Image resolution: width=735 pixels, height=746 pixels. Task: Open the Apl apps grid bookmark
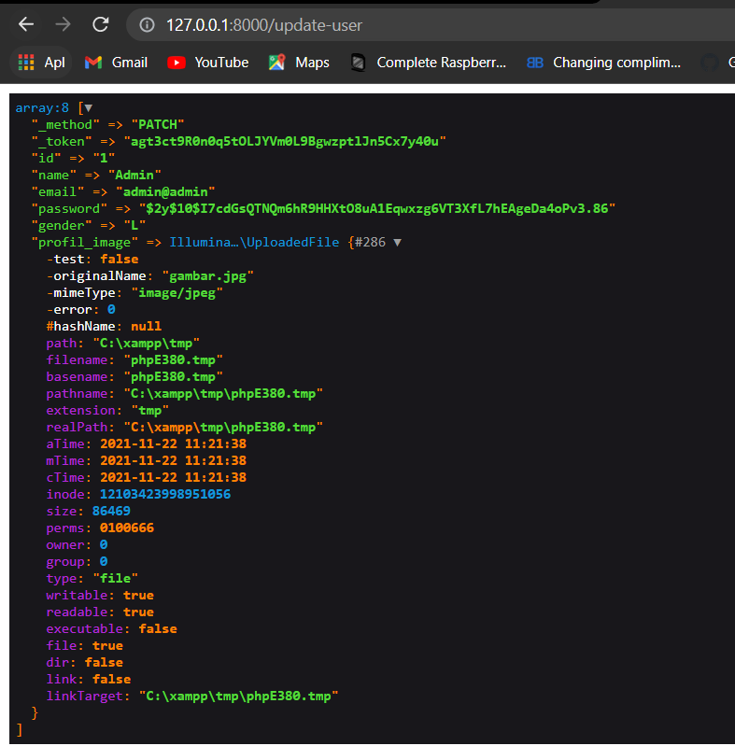coord(41,63)
